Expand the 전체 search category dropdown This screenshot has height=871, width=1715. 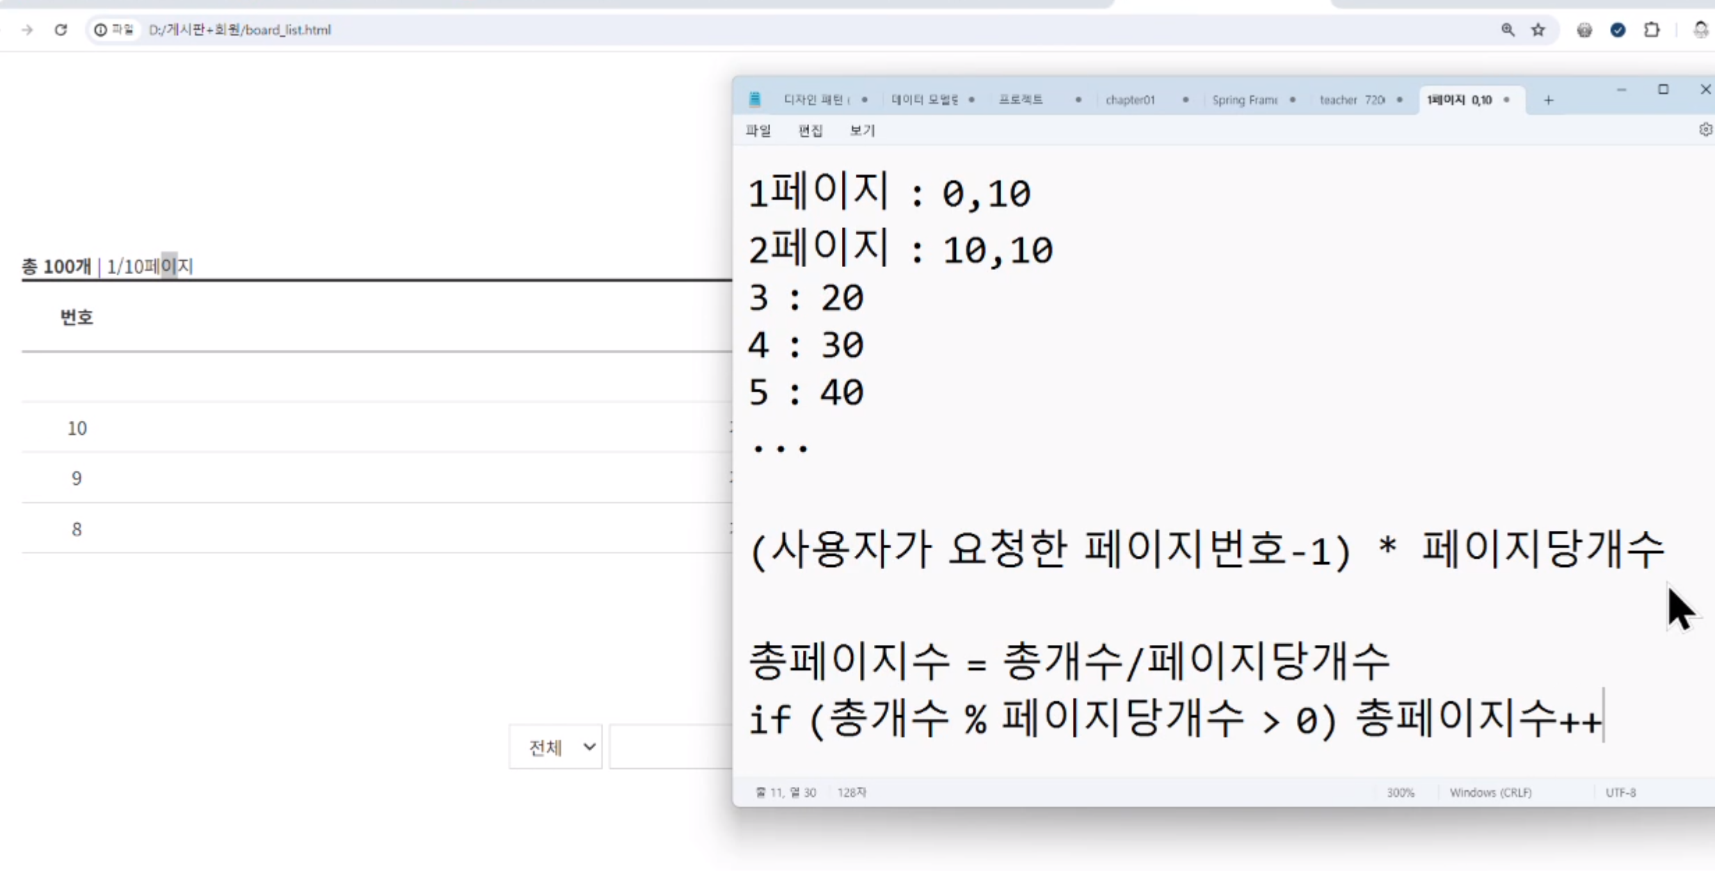555,747
